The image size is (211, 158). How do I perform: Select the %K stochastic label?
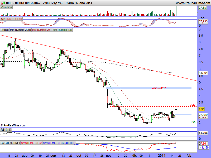click(x=3, y=19)
